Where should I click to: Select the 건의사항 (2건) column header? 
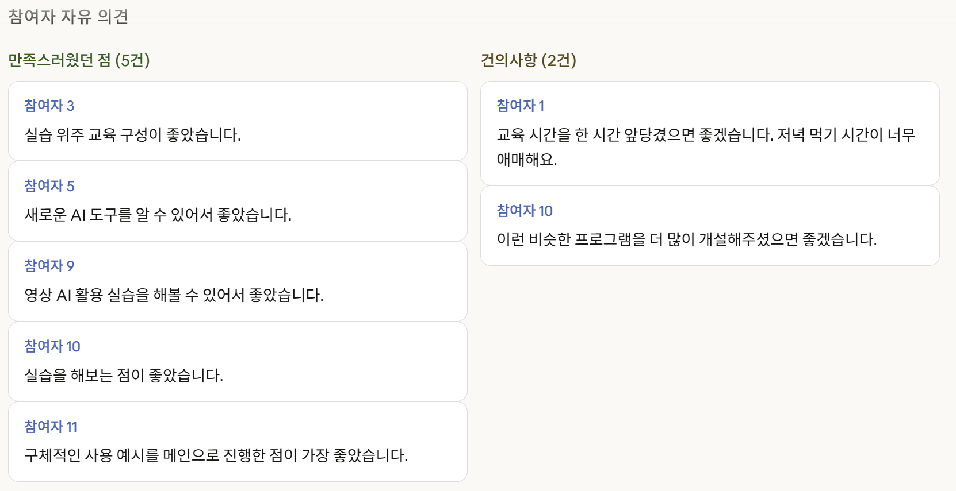(x=529, y=60)
